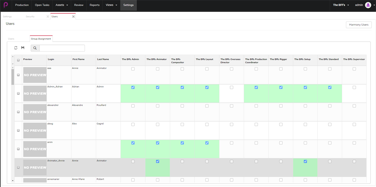Screen dimensions: 376x187
Task: Close the Users tab with X
Action: tap(73, 17)
